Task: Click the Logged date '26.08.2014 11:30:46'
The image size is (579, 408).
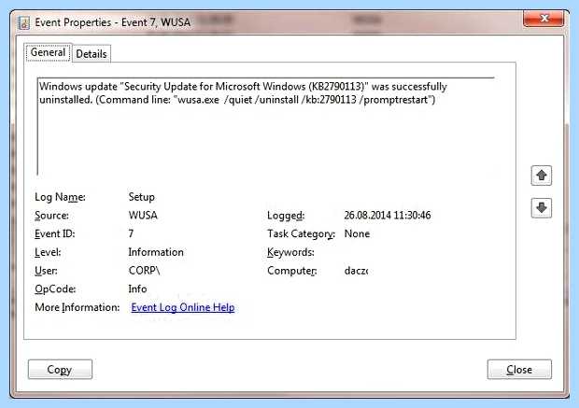Action: pyautogui.click(x=388, y=215)
